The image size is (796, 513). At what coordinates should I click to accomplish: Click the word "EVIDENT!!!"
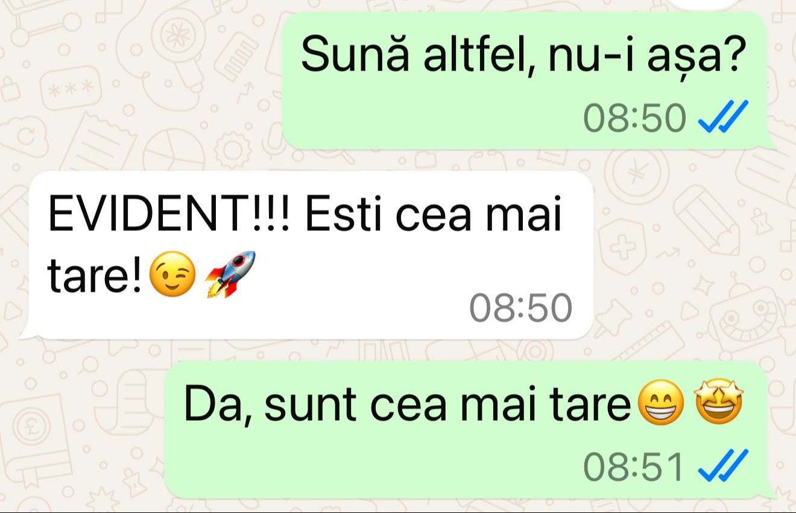169,215
